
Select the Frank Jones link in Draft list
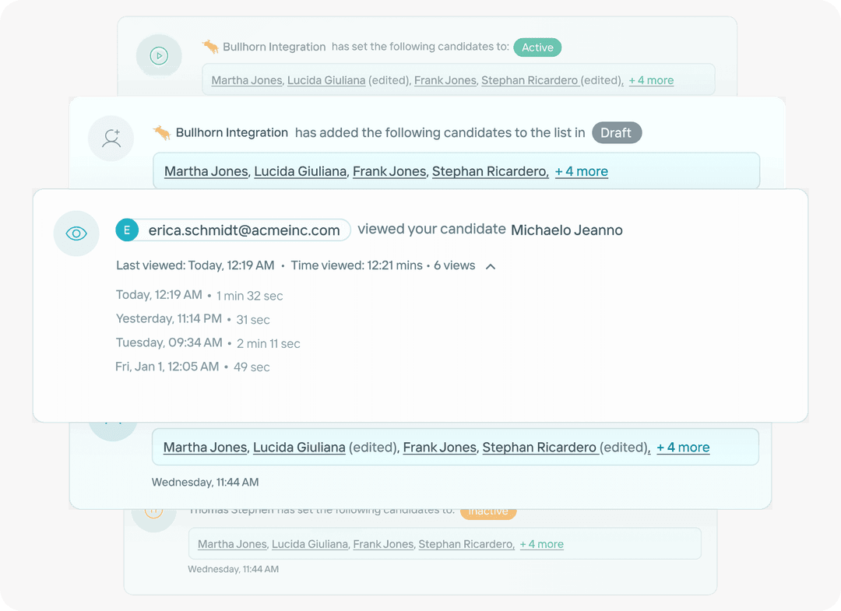click(x=389, y=171)
